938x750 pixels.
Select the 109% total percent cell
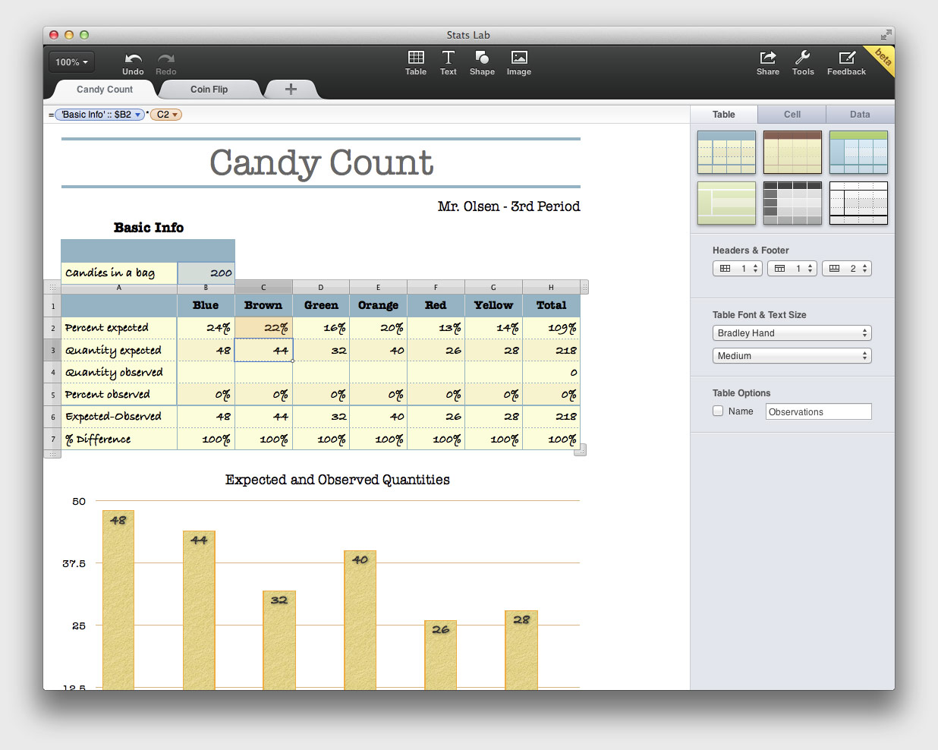click(551, 328)
